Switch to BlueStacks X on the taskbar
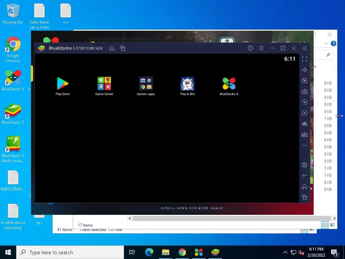 pyautogui.click(x=199, y=252)
